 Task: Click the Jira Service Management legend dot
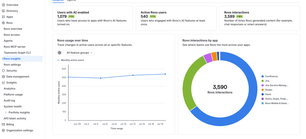[262, 85]
